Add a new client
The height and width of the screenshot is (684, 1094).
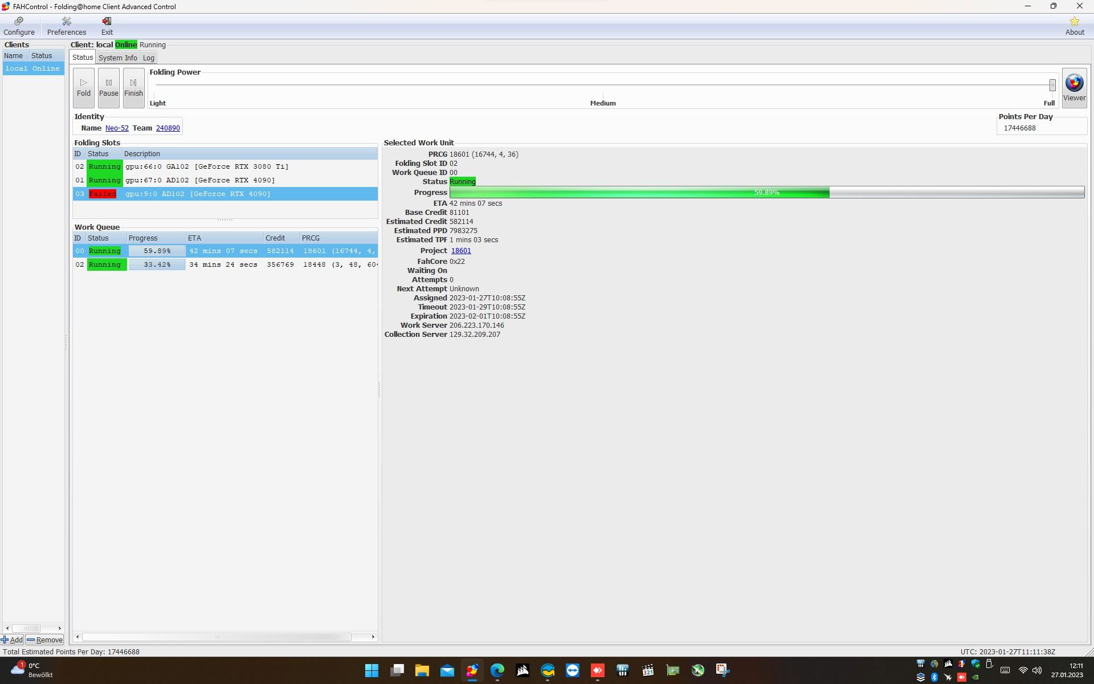coord(12,640)
